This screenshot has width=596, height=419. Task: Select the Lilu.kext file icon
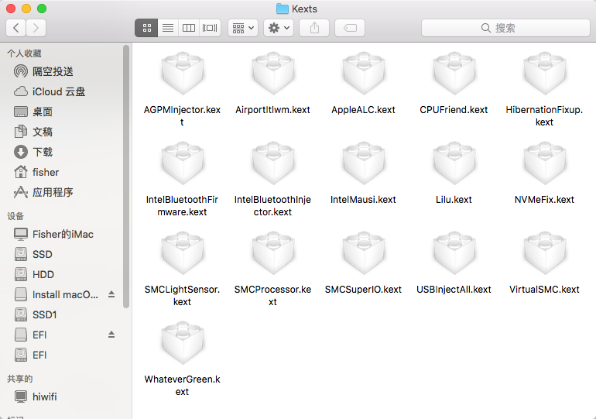coord(454,163)
